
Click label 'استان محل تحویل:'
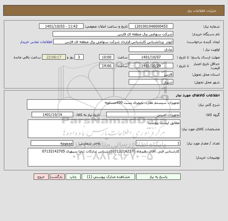206,74
